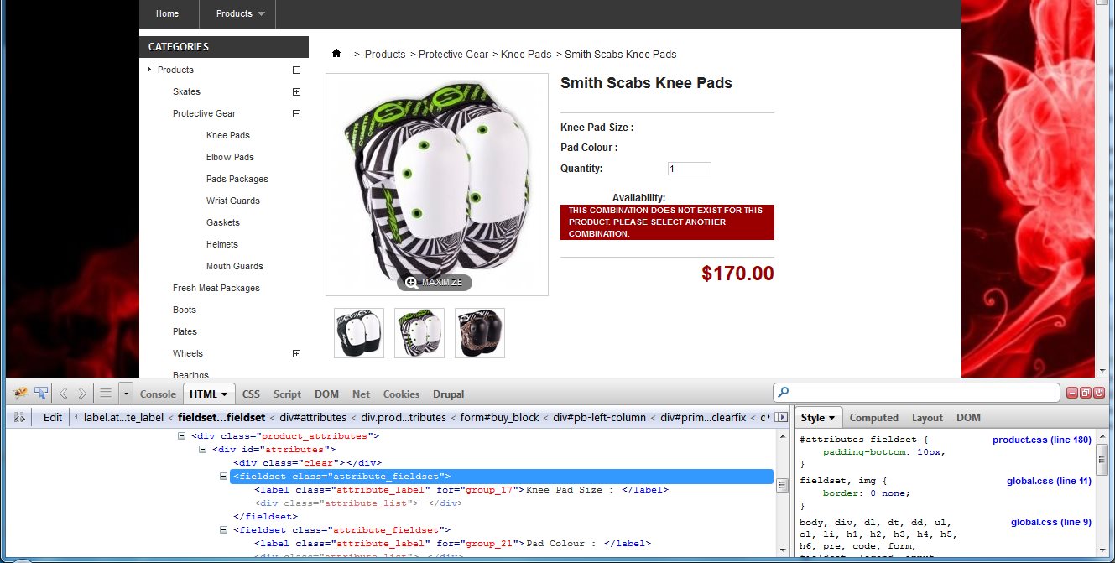Select div#attributes in breadcrumb path
1115x563 pixels.
click(315, 417)
